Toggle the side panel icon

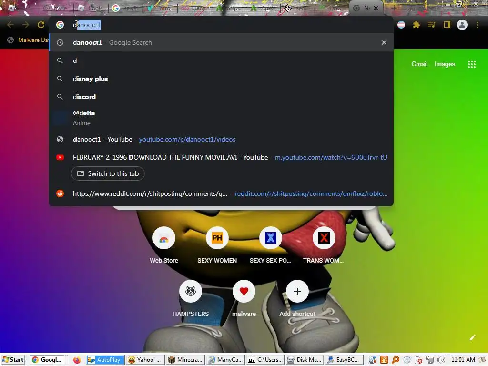click(447, 25)
